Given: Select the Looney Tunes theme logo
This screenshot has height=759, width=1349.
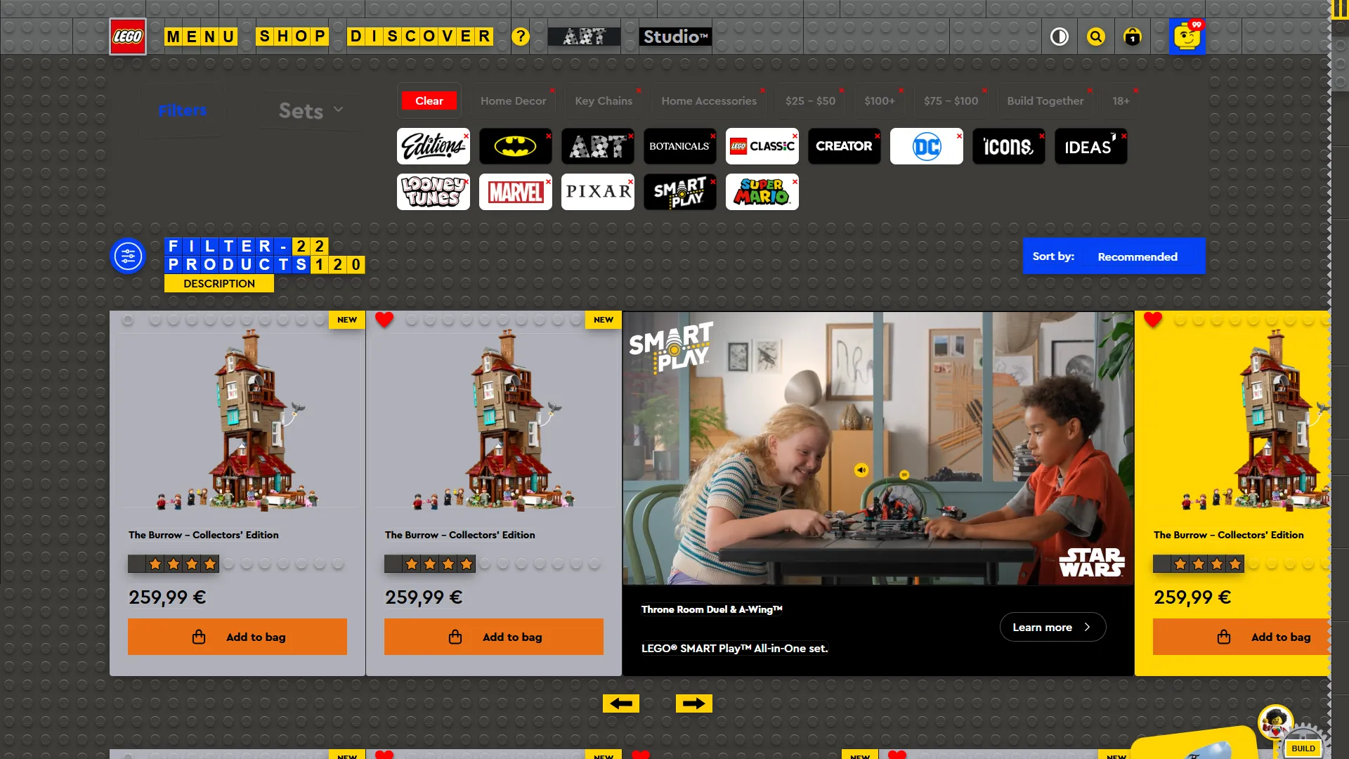Looking at the screenshot, I should click(433, 192).
